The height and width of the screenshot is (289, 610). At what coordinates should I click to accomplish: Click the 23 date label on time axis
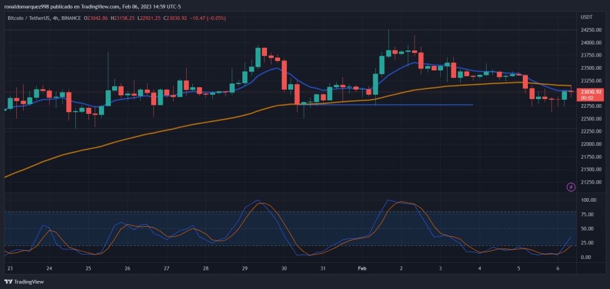[x=9, y=268]
